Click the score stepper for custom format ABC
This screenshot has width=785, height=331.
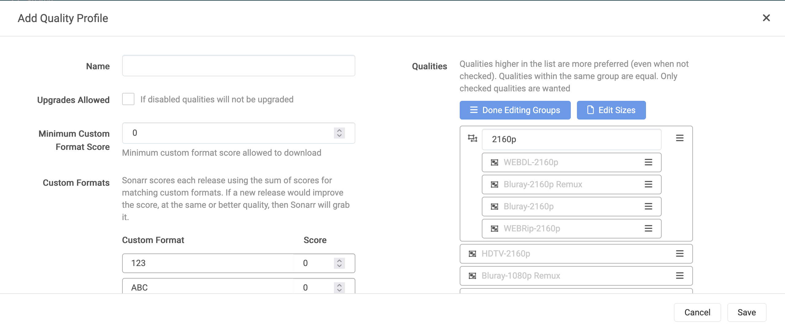tap(339, 287)
